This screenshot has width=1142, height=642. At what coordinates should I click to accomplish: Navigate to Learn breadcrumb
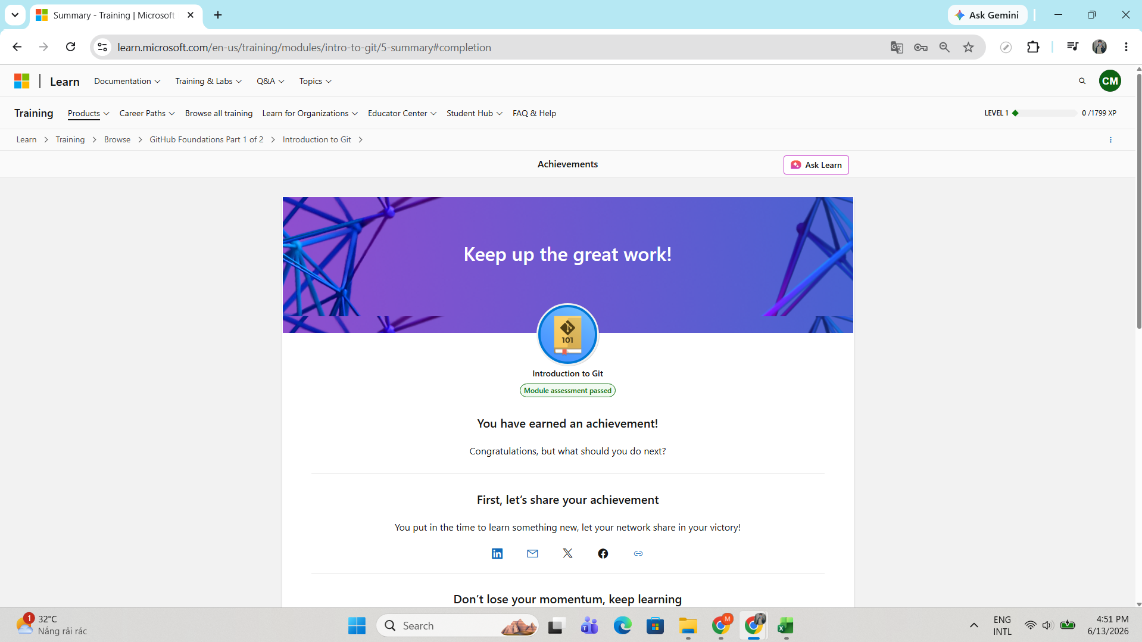tap(26, 139)
